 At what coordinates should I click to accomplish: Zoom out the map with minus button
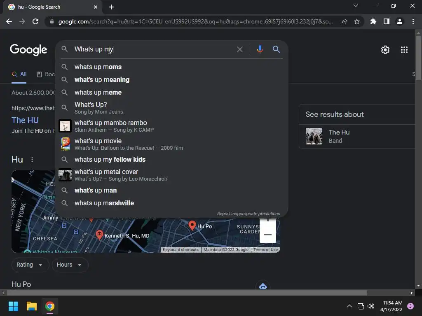pyautogui.click(x=268, y=235)
